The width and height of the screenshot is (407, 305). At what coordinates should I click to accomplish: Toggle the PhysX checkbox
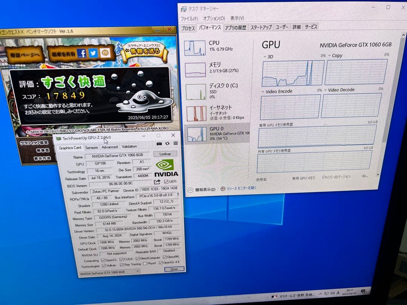pyautogui.click(x=145, y=264)
